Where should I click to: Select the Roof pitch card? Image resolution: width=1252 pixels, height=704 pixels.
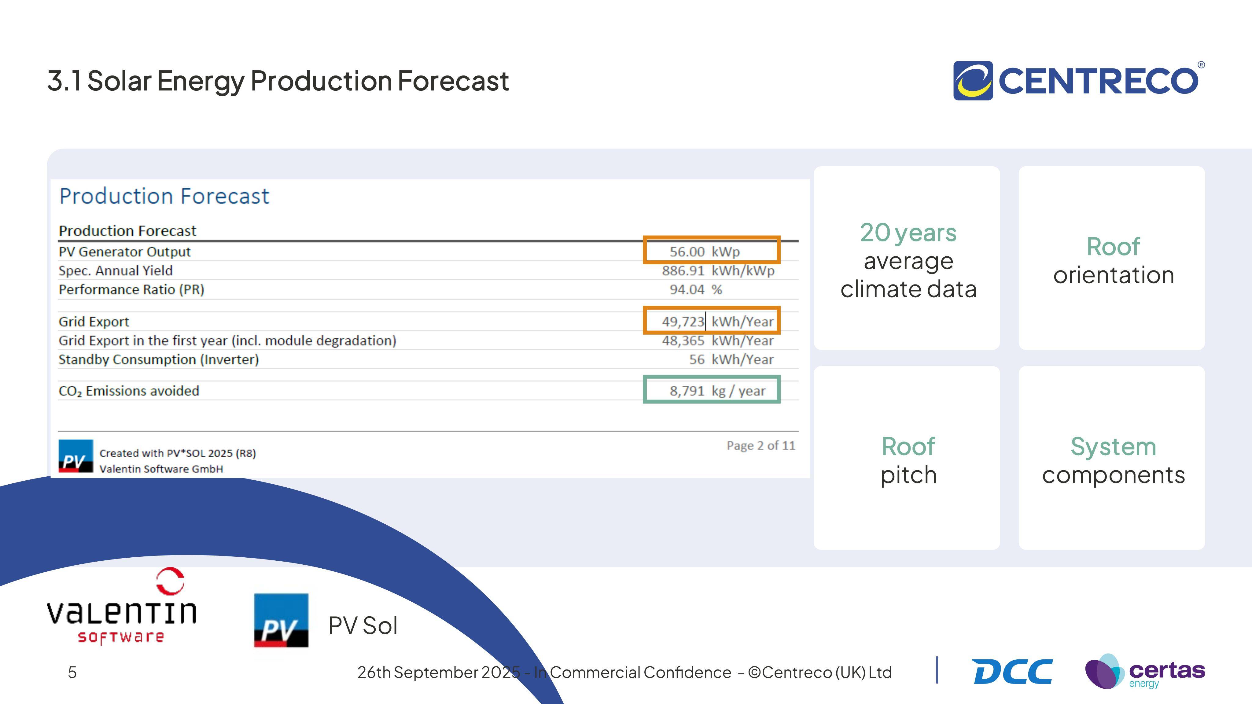pyautogui.click(x=907, y=458)
